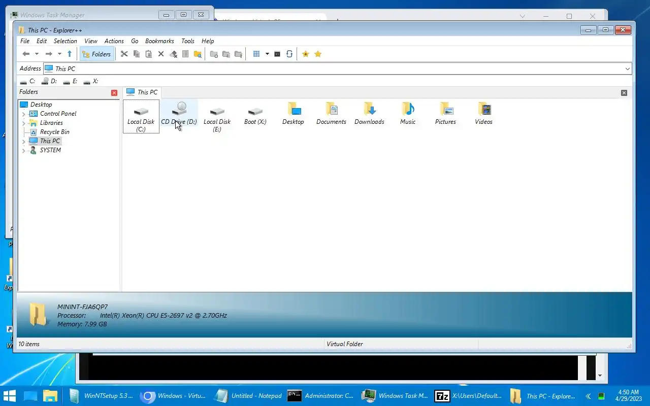Click the Paste clipboard icon
650x406 pixels.
pyautogui.click(x=149, y=54)
